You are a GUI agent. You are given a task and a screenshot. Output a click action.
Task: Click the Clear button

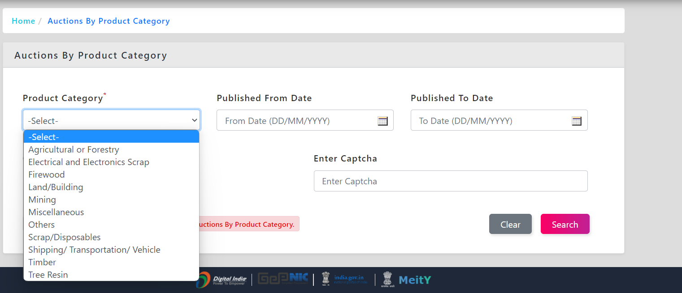510,224
